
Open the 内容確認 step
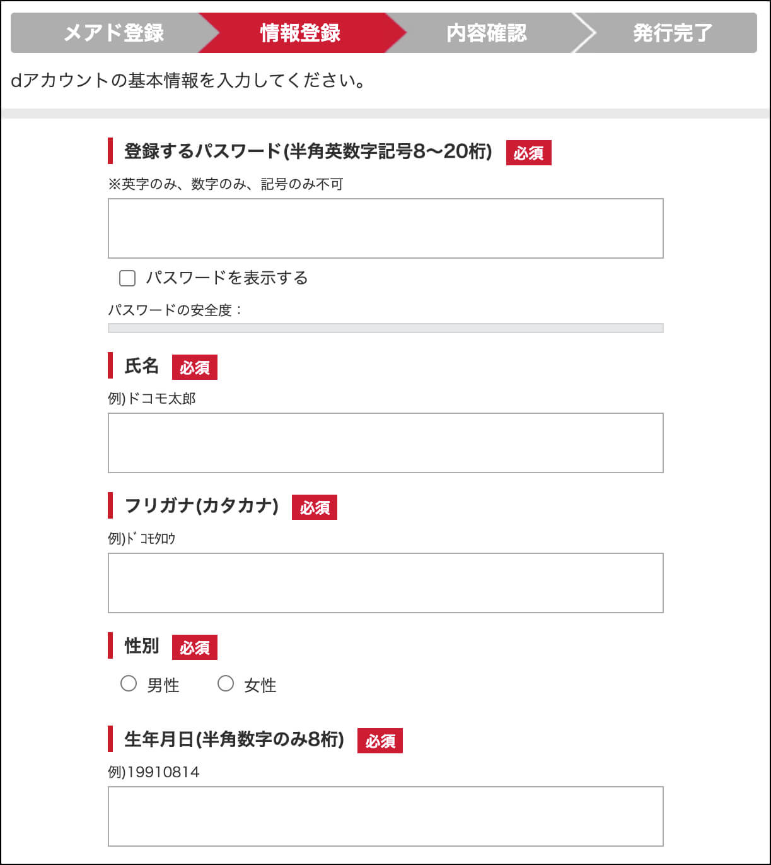click(x=486, y=33)
